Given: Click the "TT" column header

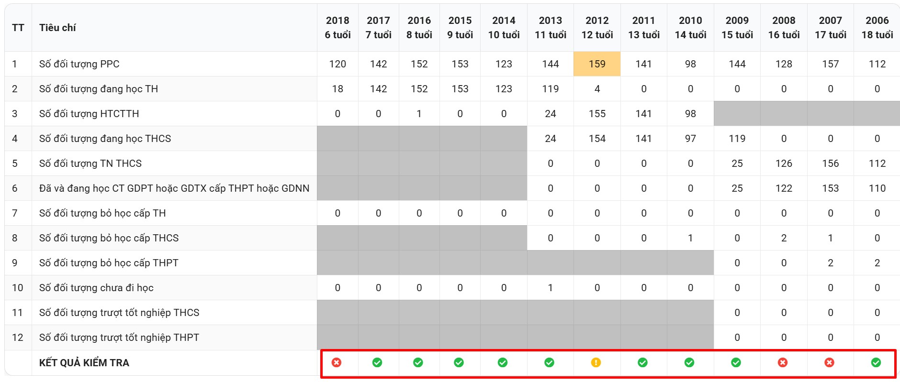Looking at the screenshot, I should (18, 28).
